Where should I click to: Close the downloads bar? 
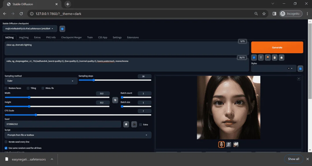pyautogui.click(x=307, y=159)
